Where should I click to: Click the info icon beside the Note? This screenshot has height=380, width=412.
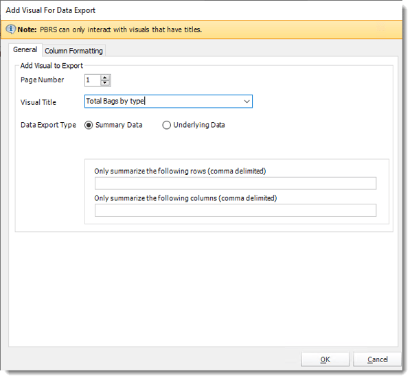click(10, 29)
